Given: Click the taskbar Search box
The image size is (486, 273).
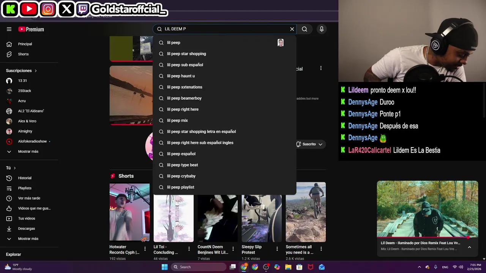Looking at the screenshot, I should pyautogui.click(x=198, y=267).
